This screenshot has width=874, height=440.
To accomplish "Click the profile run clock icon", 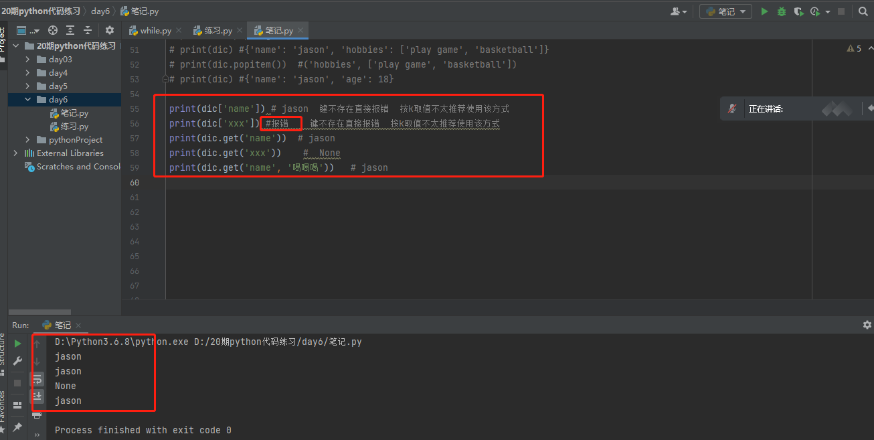I will click(x=815, y=11).
